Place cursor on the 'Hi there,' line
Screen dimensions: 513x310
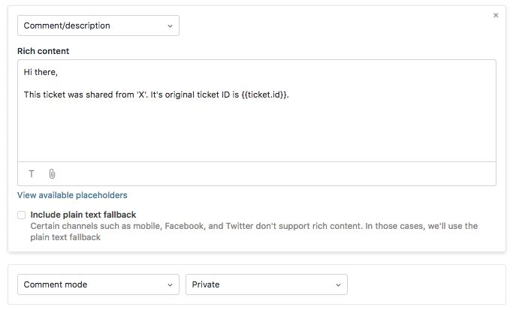41,72
